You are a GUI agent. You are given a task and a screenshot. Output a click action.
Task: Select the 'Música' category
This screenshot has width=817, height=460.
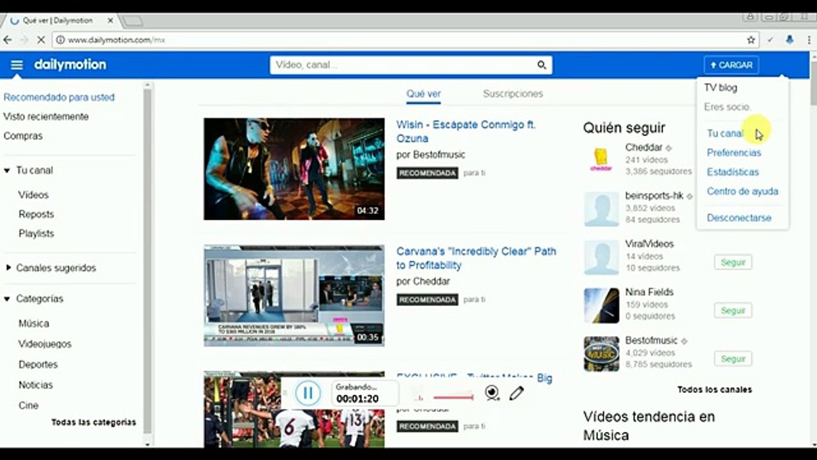[x=34, y=323]
